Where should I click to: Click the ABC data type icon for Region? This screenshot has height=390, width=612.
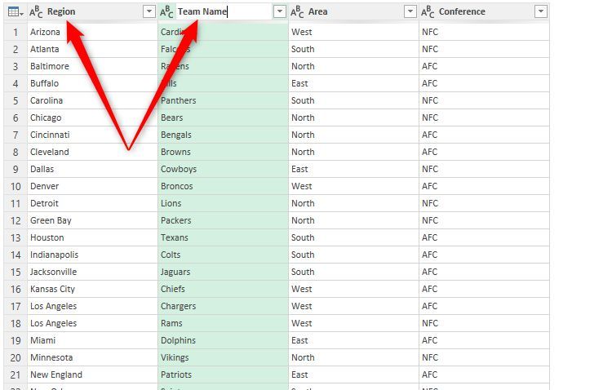pyautogui.click(x=36, y=11)
